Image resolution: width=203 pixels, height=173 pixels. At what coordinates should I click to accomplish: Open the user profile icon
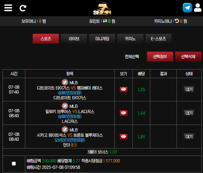pos(198,8)
